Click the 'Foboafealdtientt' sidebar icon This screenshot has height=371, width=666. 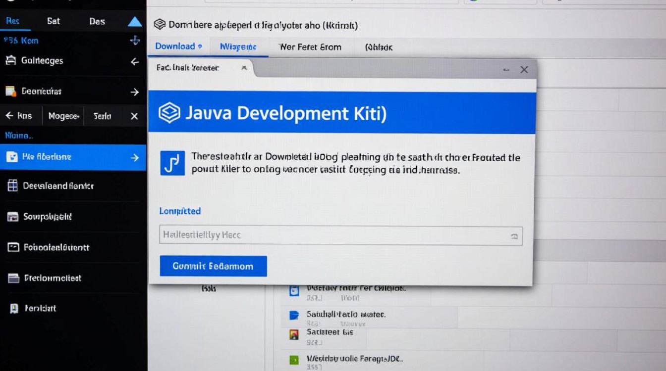(x=13, y=247)
